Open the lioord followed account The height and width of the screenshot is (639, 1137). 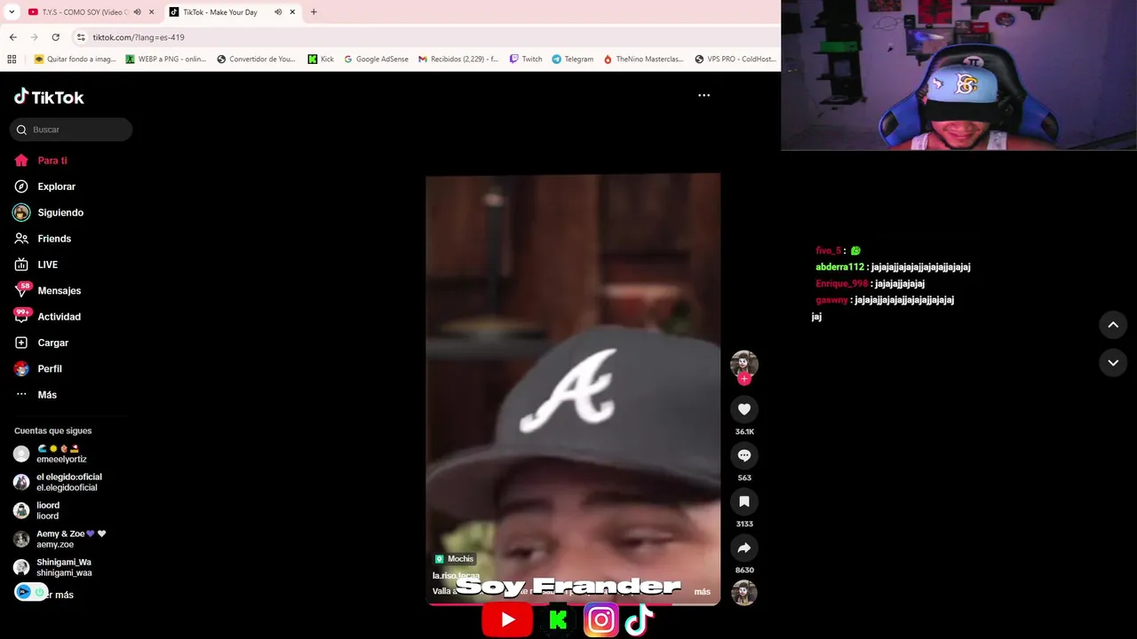(x=36, y=510)
